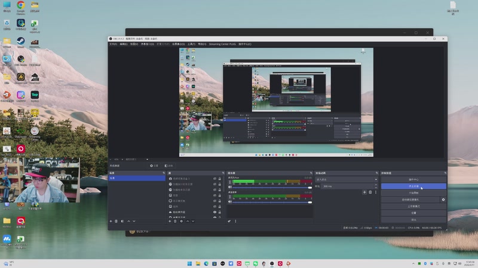Screen dimensions: 478x268
Task: Open the 帮助(H) menu
Action: point(202,44)
